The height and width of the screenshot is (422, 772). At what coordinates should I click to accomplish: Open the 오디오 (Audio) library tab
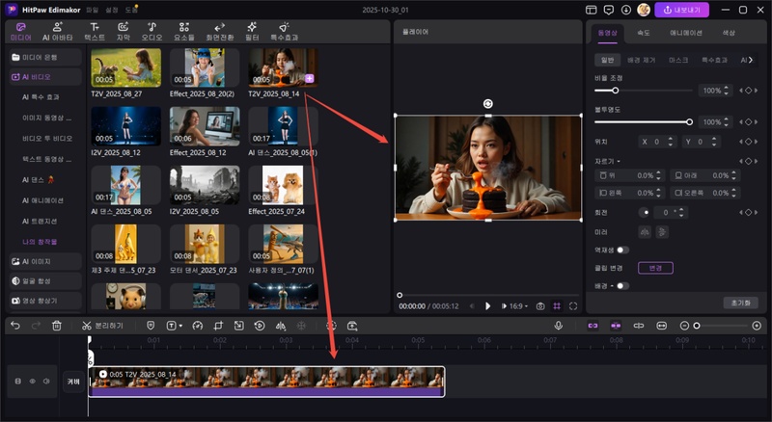[x=152, y=30]
